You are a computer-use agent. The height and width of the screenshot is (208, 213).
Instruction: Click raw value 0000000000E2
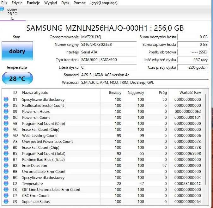coord(188,111)
